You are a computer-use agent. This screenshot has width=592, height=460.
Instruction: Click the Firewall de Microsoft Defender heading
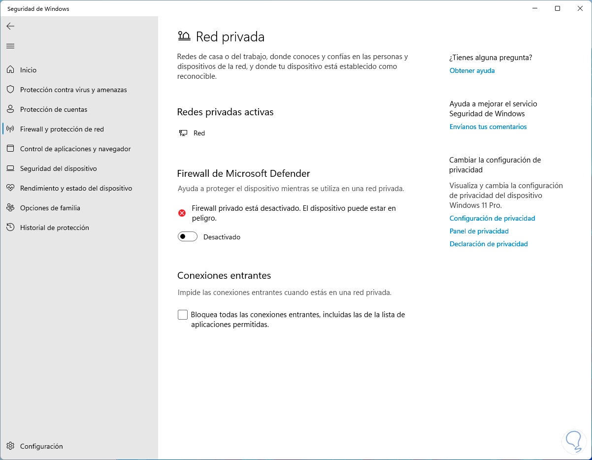[x=243, y=173]
